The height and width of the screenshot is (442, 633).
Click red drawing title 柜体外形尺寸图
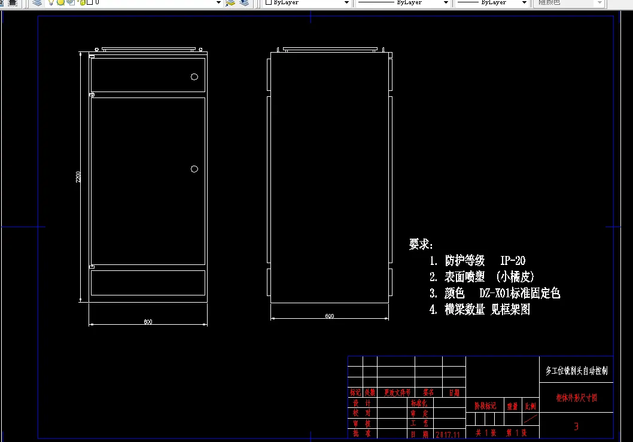click(577, 398)
